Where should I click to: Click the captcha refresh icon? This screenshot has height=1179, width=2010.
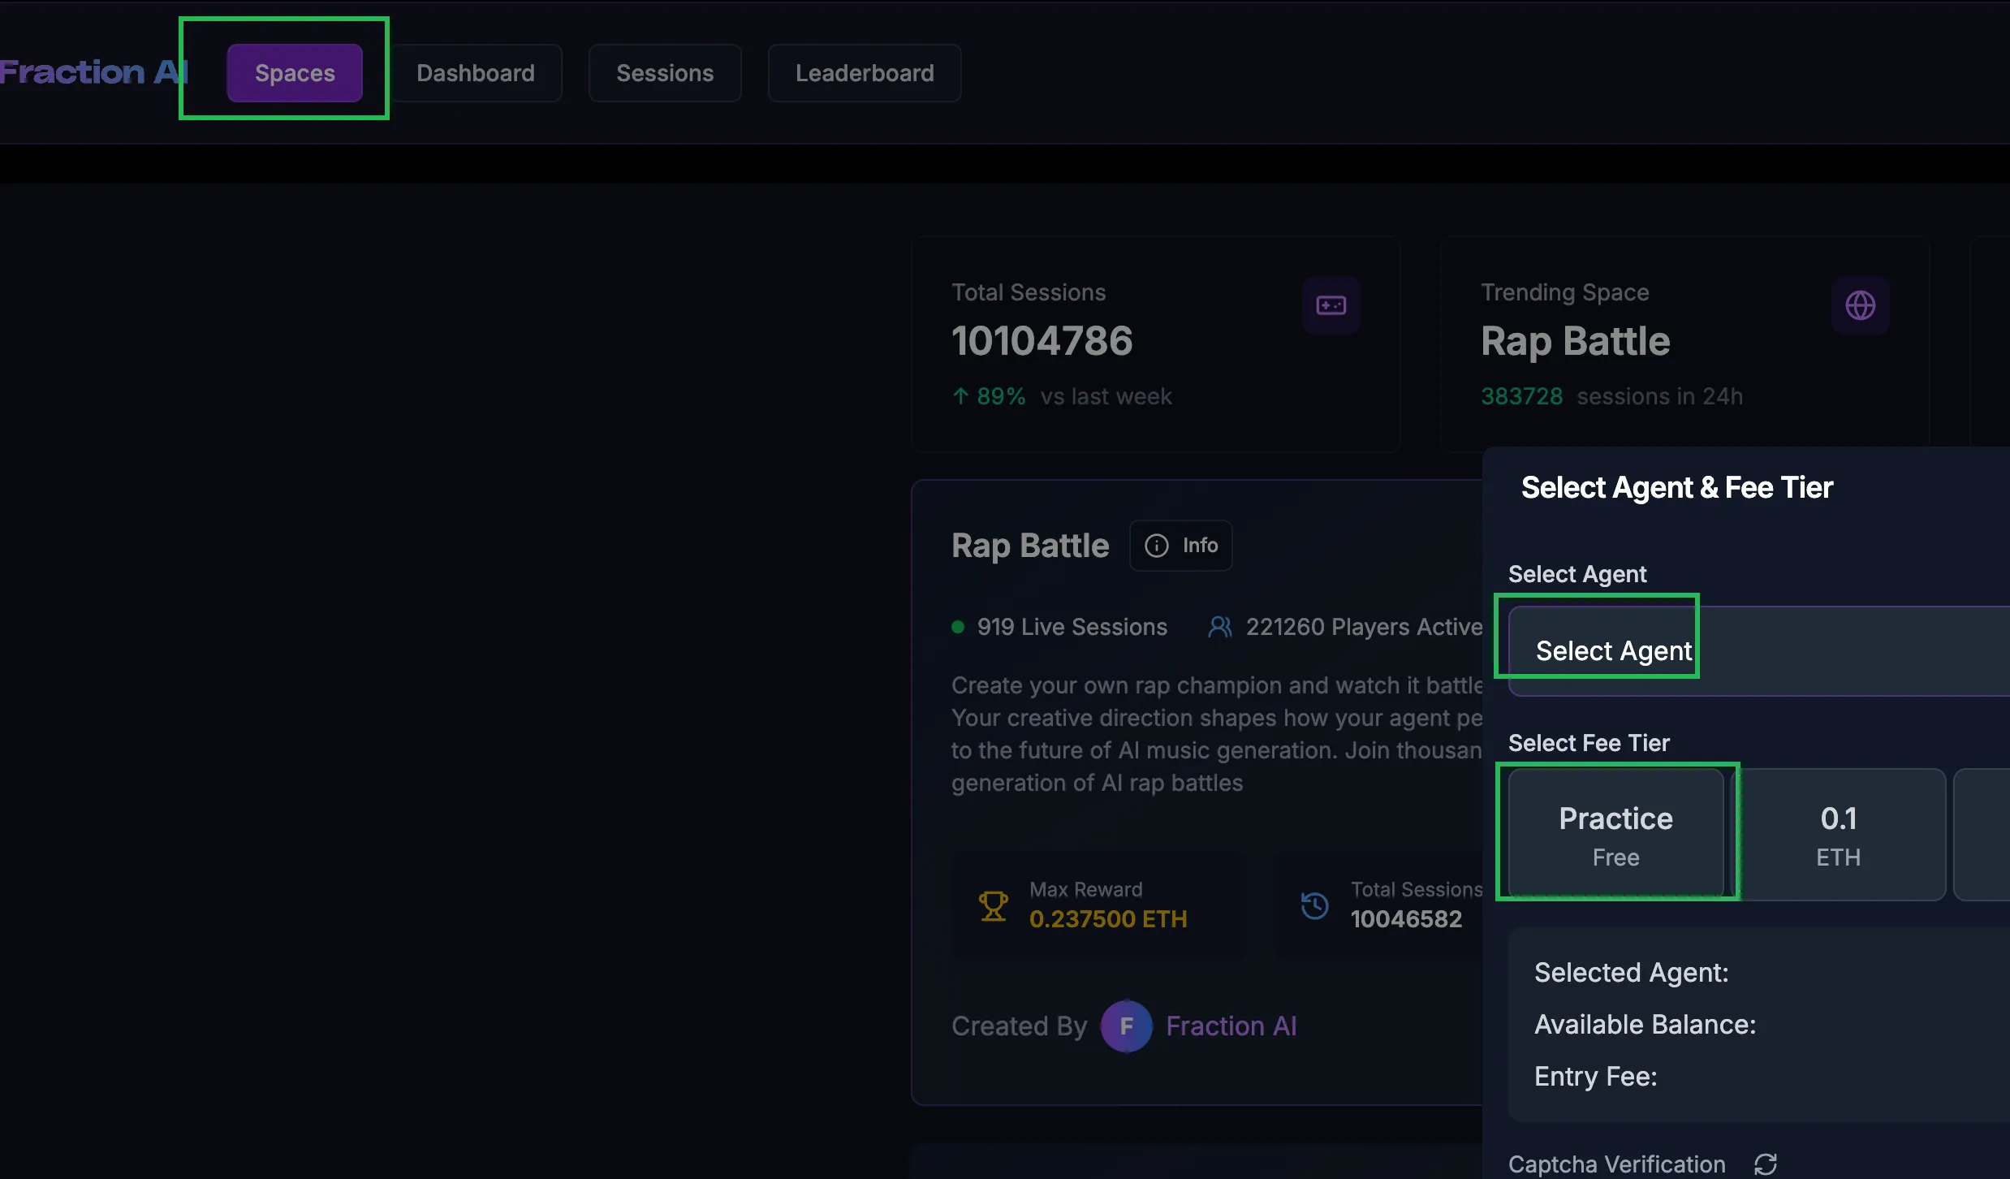tap(1765, 1164)
